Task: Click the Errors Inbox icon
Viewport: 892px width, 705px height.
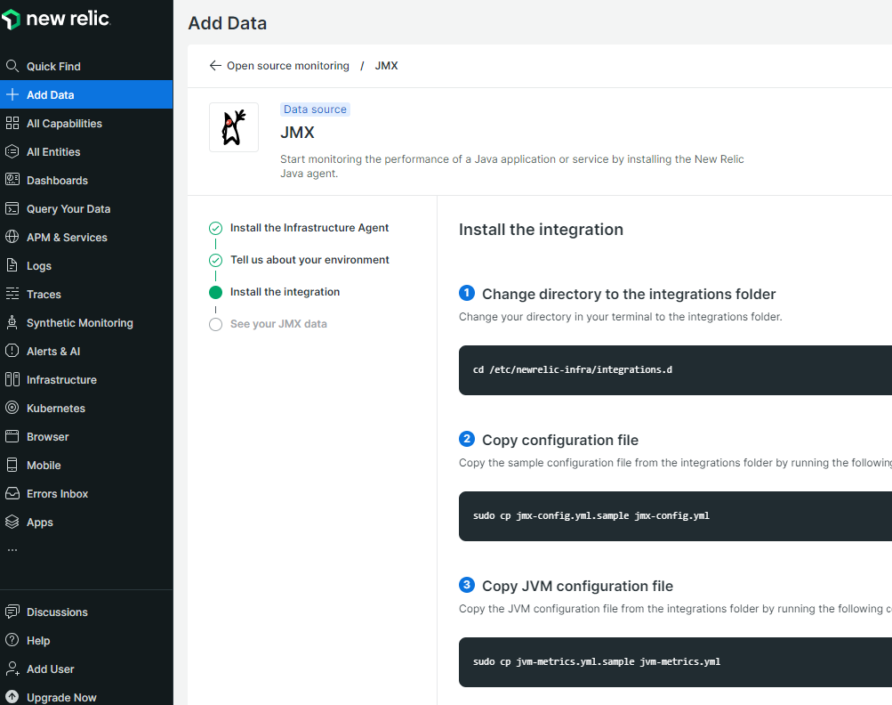Action: click(x=12, y=493)
